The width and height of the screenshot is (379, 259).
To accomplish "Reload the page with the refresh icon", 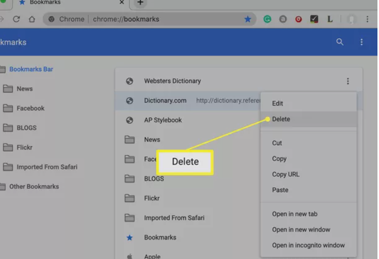I will [x=16, y=19].
